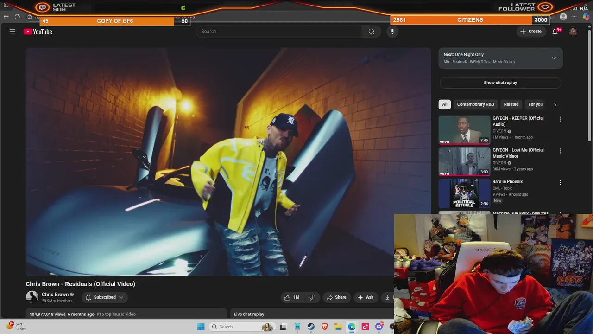Like the video with the thumbs-up button
The image size is (593, 334).
click(x=292, y=297)
